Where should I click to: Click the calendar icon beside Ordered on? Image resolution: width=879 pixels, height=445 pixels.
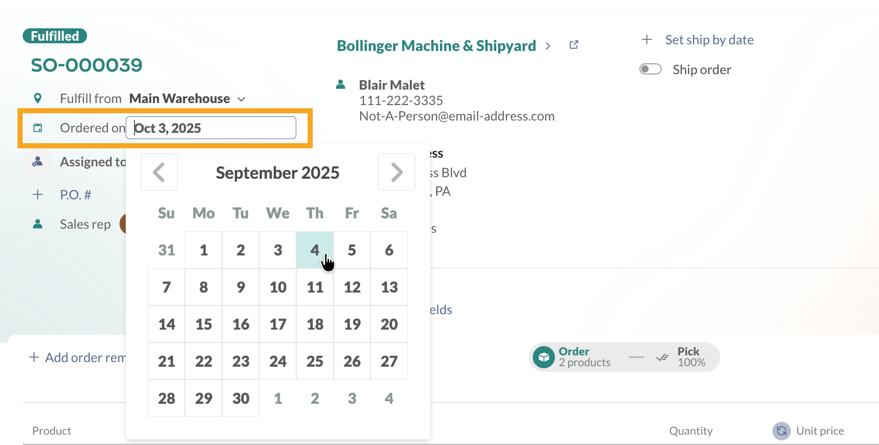pos(38,127)
